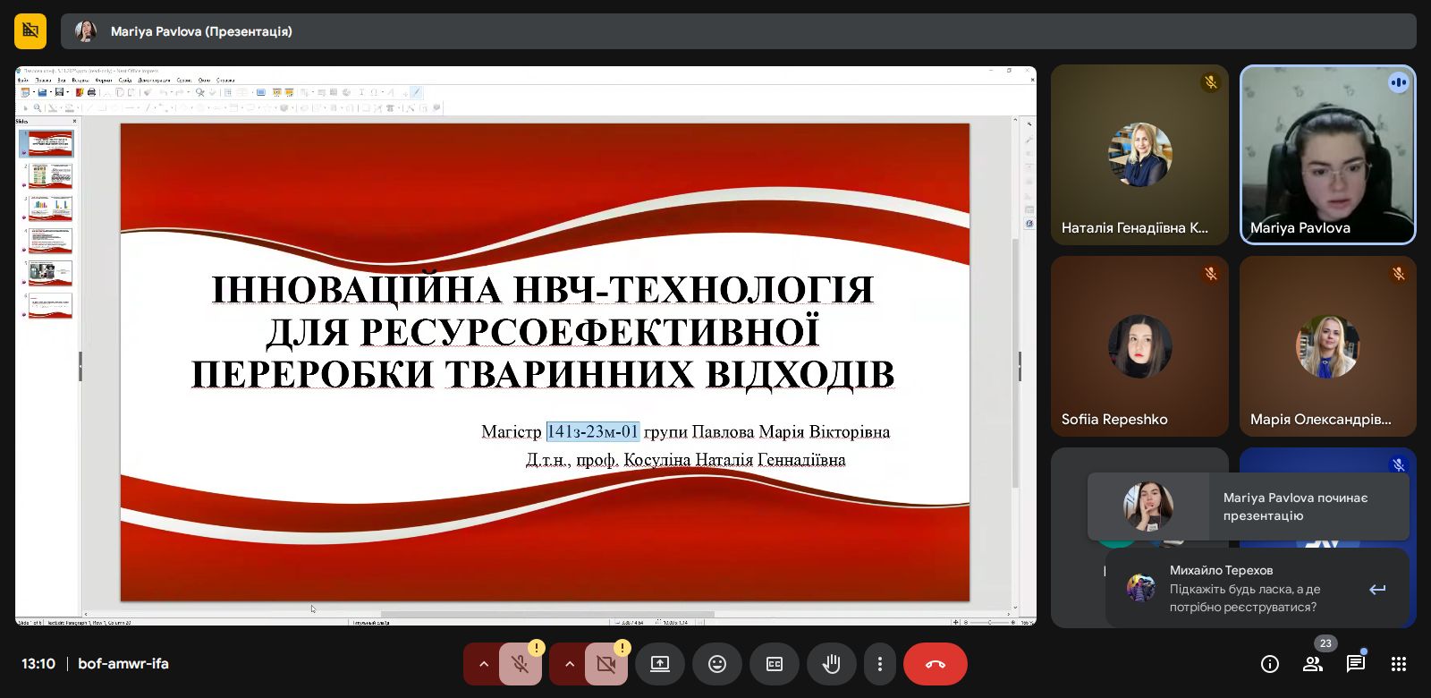This screenshot has height=698, width=1431.
Task: Raise hand in the meeting
Action: [832, 664]
